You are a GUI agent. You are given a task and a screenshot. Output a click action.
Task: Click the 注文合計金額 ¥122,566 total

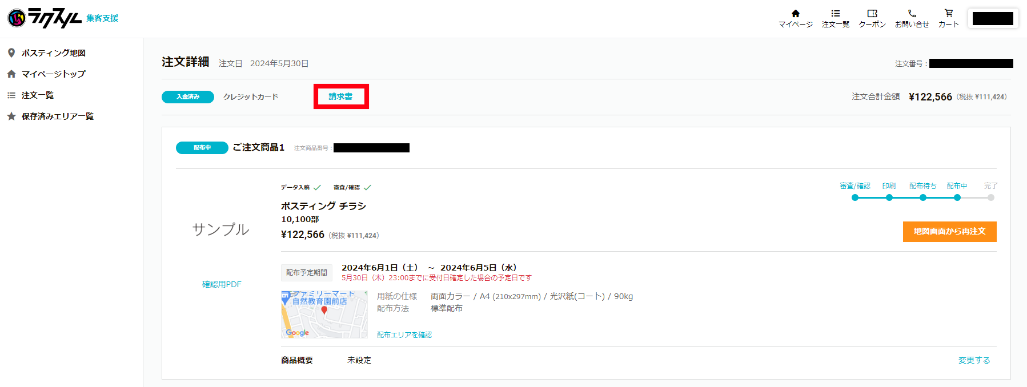930,97
